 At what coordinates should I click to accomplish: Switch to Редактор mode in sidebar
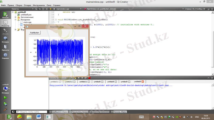tap(5, 23)
